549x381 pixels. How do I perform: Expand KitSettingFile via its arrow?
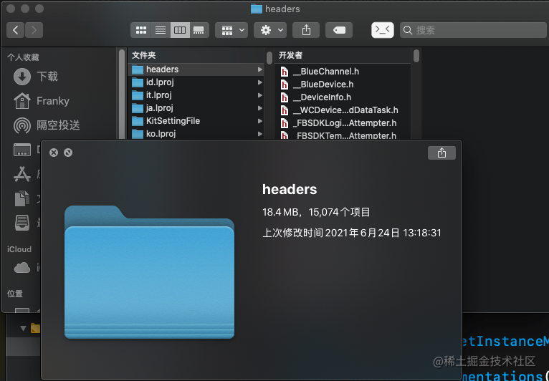259,121
